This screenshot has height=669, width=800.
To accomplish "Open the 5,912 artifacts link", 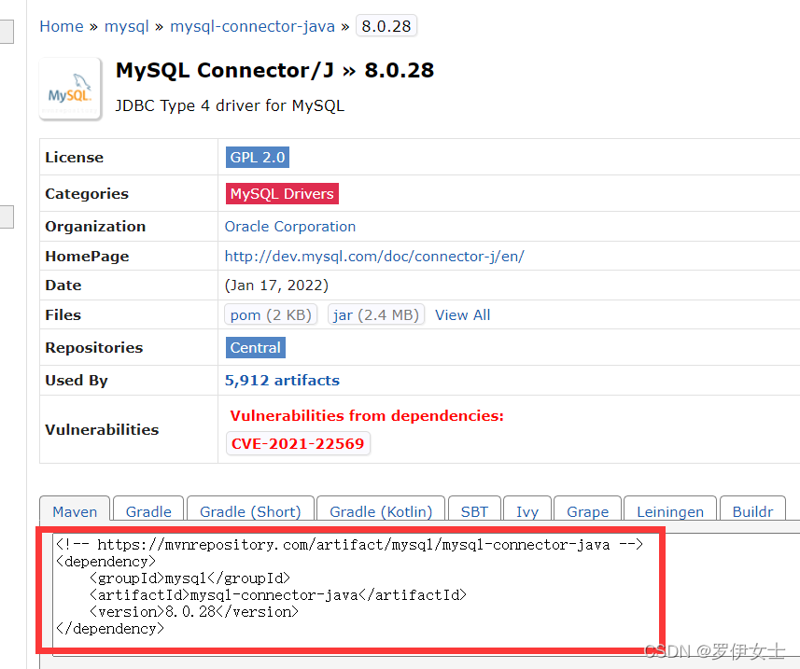I will click(282, 381).
